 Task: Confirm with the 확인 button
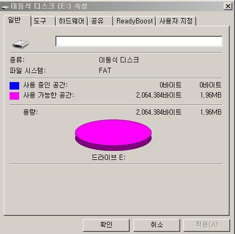tap(106, 225)
